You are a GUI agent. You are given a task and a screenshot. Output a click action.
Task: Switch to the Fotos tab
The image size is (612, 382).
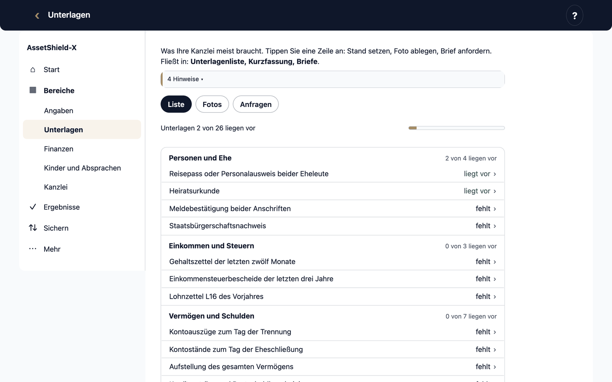tap(212, 104)
